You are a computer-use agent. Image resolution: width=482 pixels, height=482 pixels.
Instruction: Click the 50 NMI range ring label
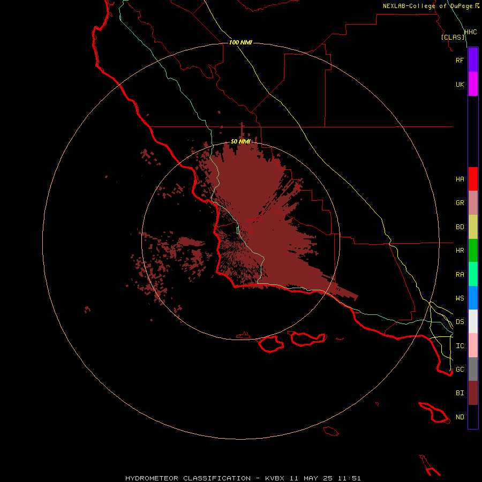[240, 141]
